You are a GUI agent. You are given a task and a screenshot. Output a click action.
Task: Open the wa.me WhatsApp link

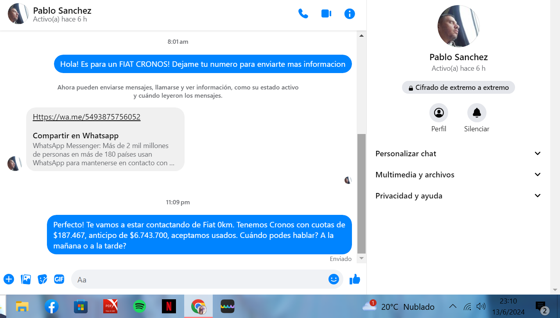pos(86,117)
